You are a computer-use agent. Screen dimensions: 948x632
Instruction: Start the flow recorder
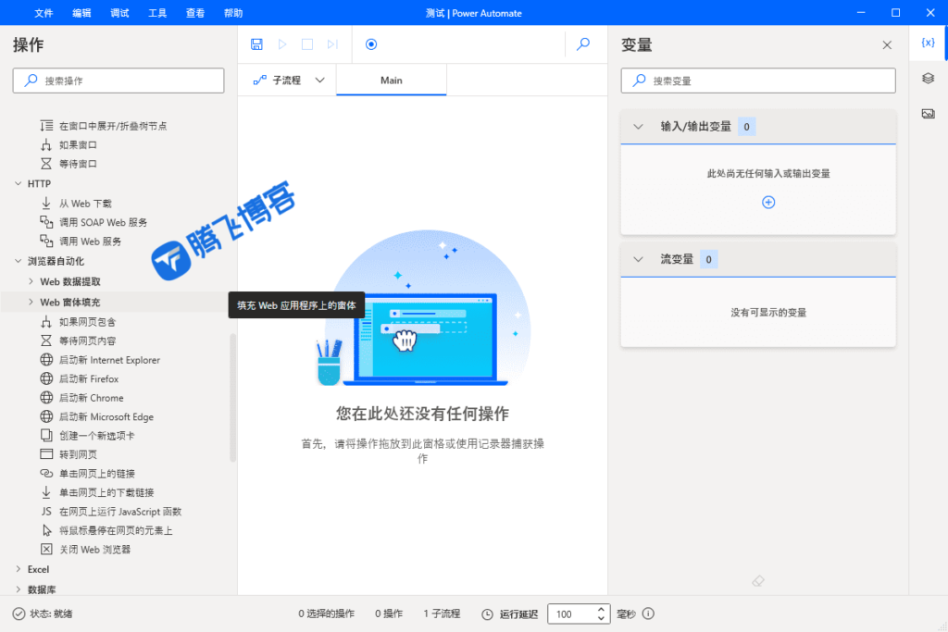371,43
